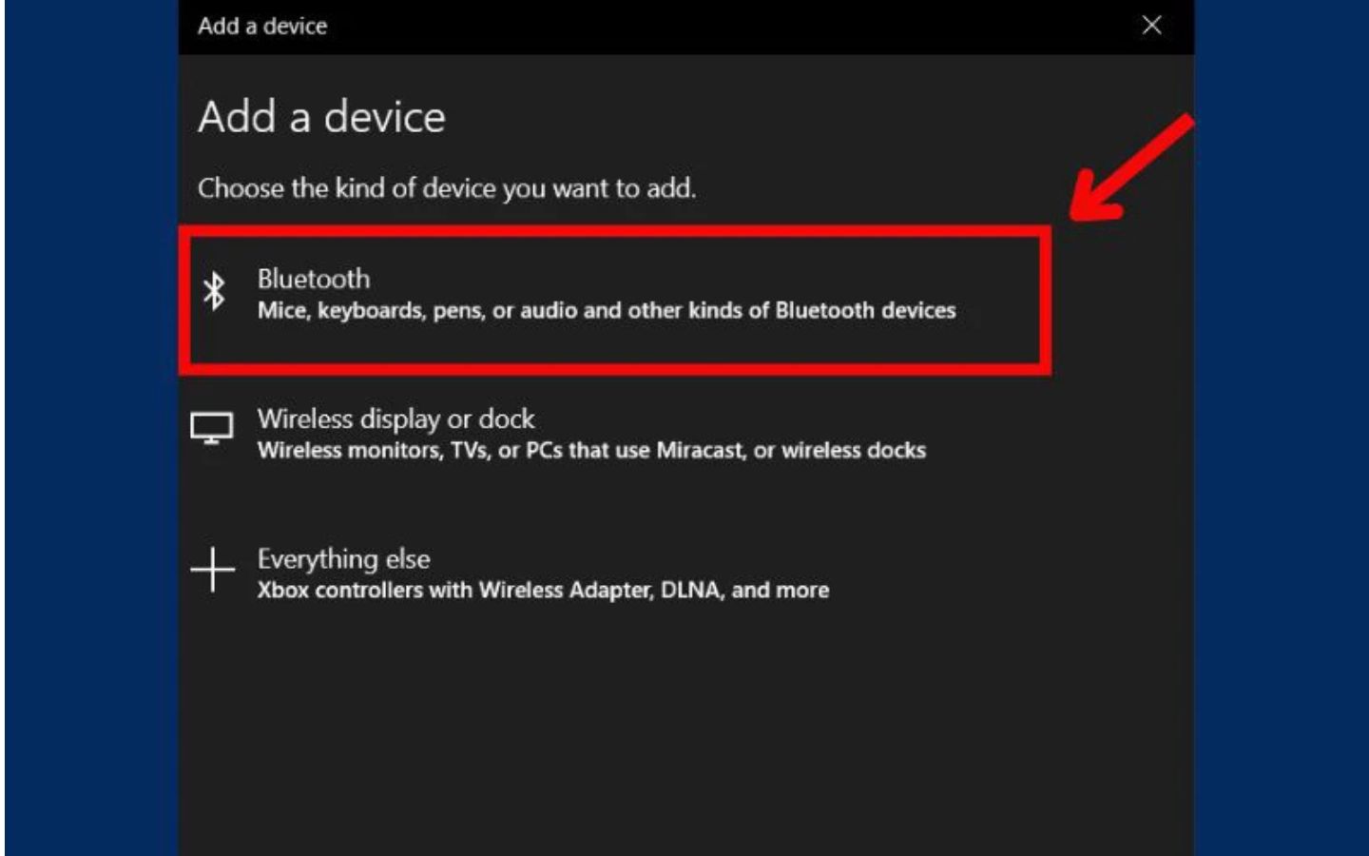Click the small "Add a device" title bar text
The height and width of the screenshot is (856, 1369).
coord(262,27)
